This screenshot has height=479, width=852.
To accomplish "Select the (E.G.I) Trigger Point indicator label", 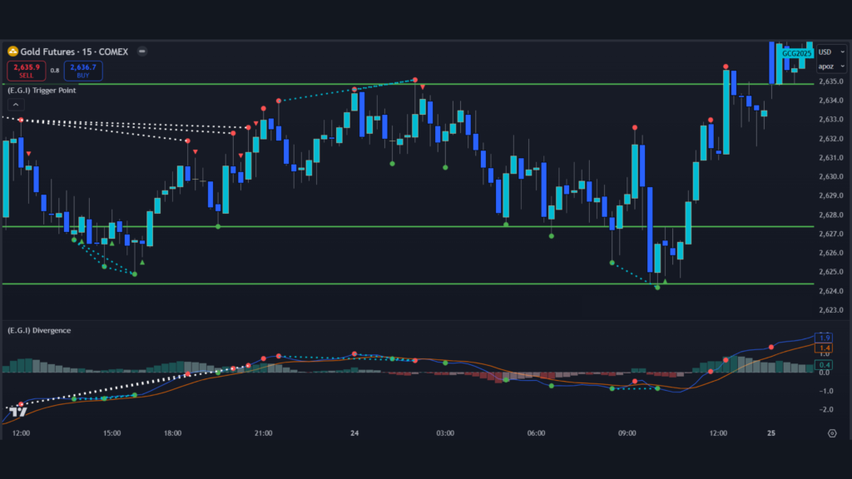I will coord(41,90).
